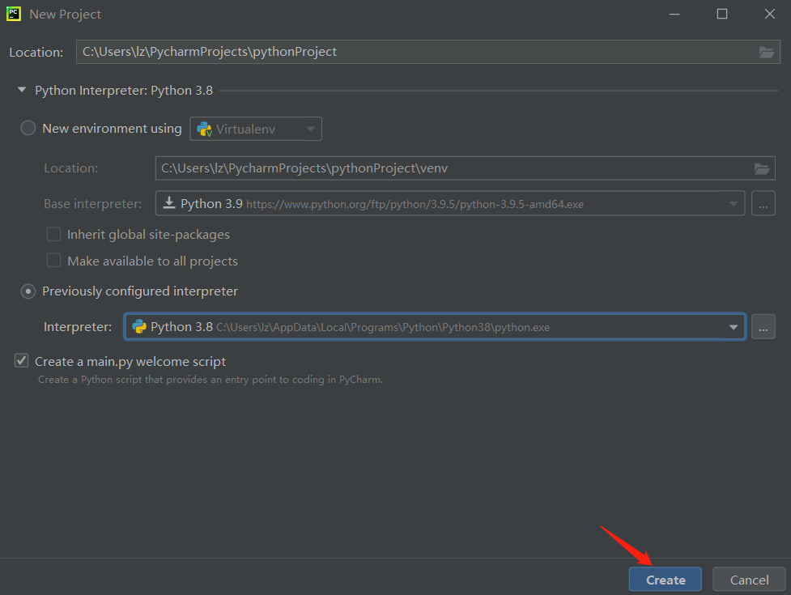The height and width of the screenshot is (595, 791).
Task: Select Previously configured interpreter radio button
Action: [28, 291]
